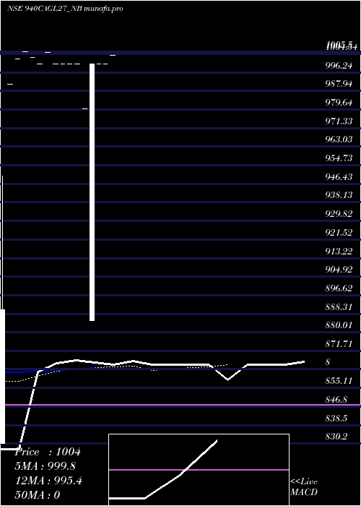Click the tall white candlestick bar

tap(92, 192)
